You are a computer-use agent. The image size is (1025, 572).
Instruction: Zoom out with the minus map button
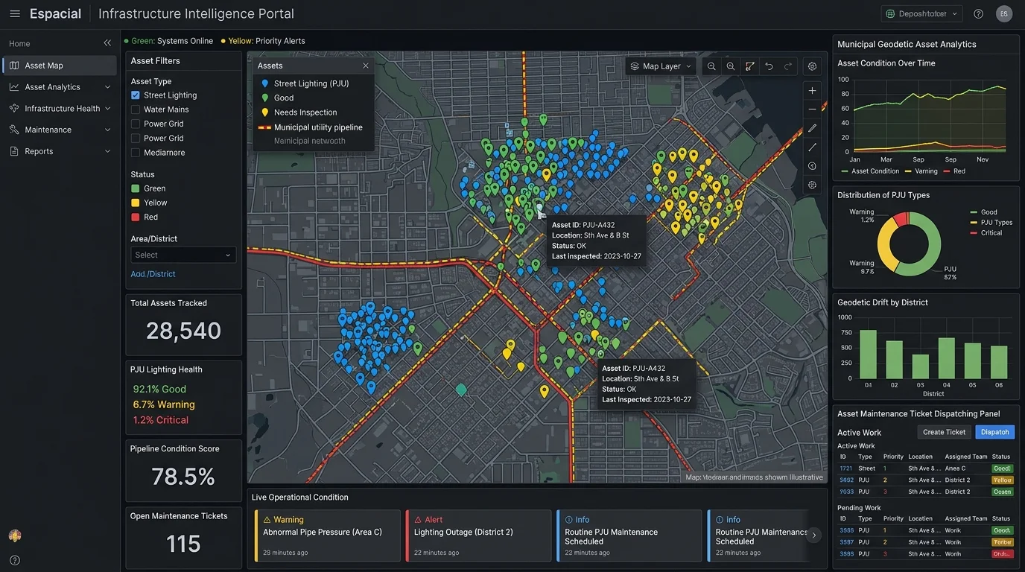click(812, 109)
